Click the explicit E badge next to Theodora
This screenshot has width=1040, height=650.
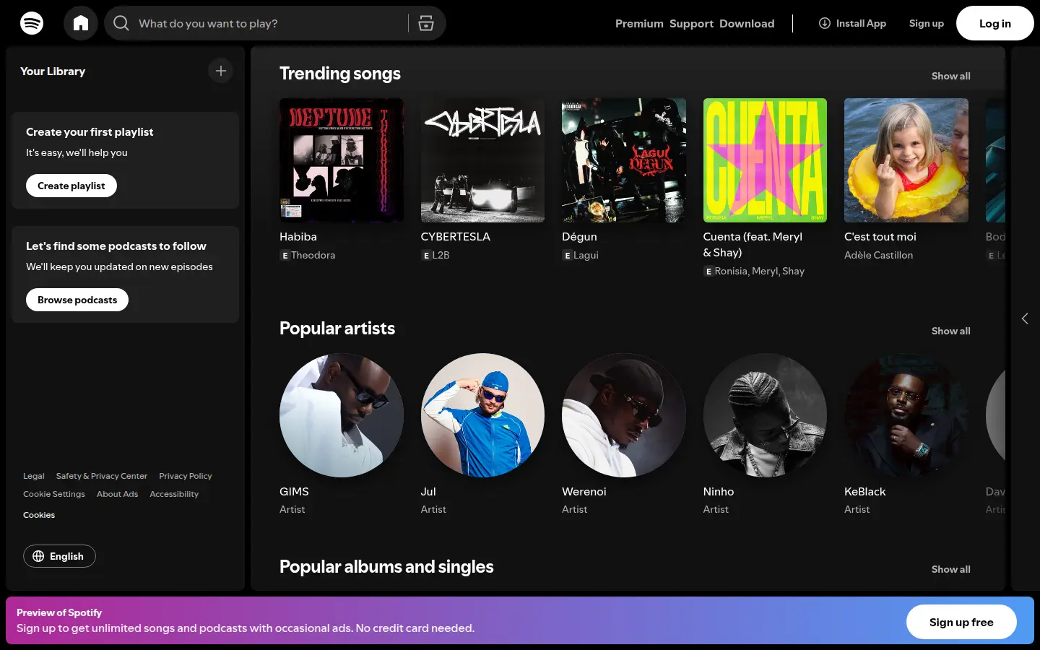(285, 256)
